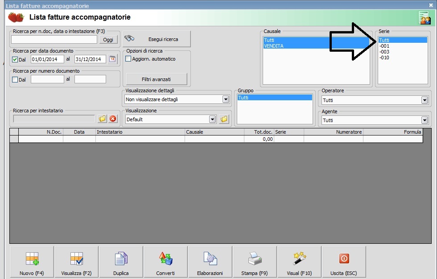Viewport: 437px width, 279px height.
Task: Click the Stampa (F9) printer button
Action: [x=255, y=262]
